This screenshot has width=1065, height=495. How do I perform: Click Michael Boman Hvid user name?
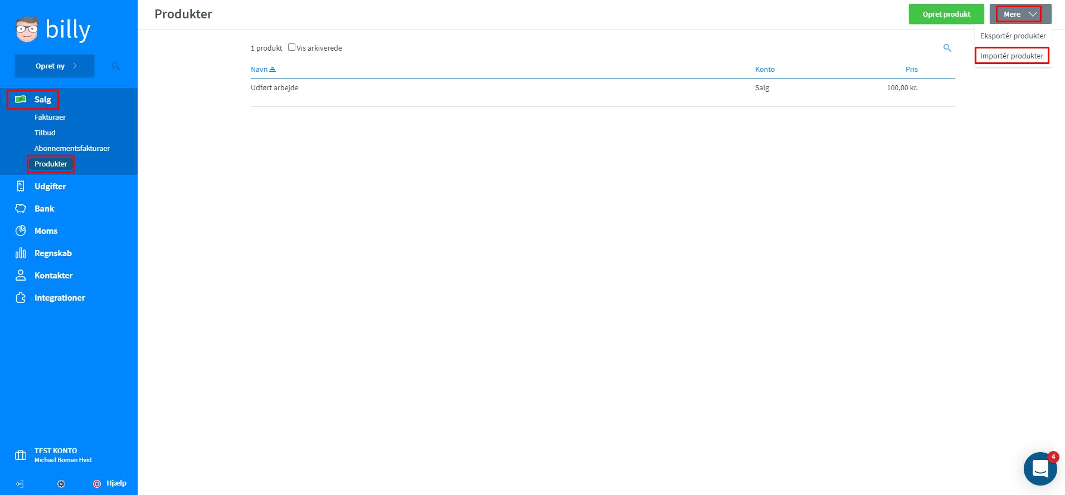coord(63,460)
